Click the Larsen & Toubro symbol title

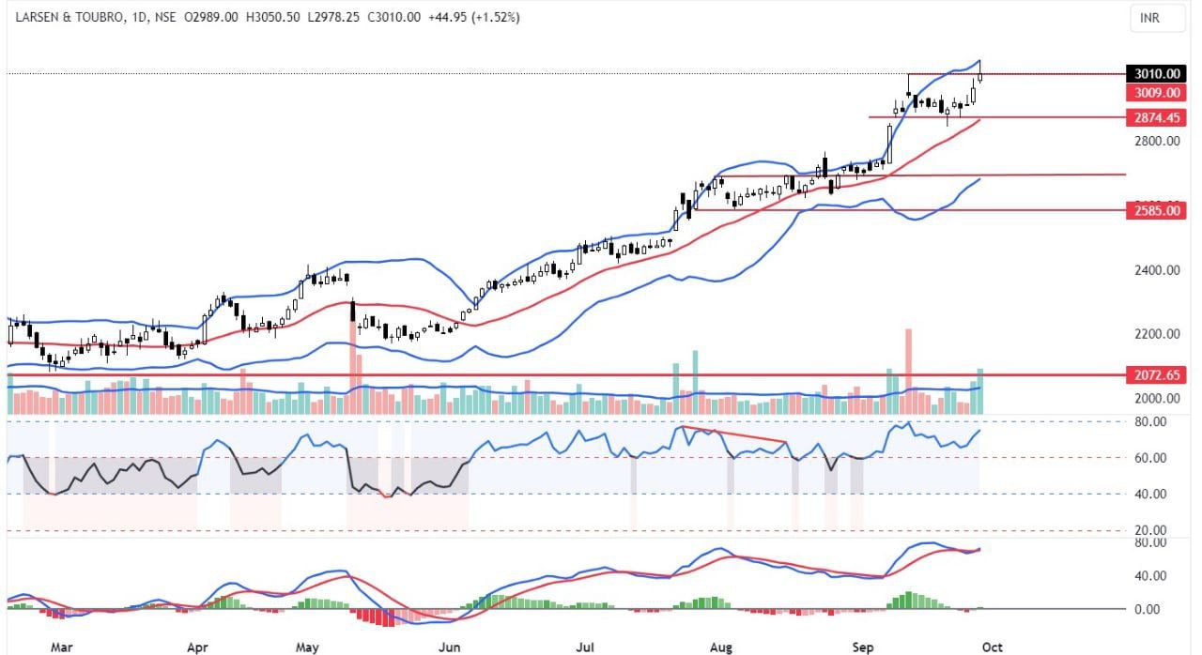(x=72, y=17)
